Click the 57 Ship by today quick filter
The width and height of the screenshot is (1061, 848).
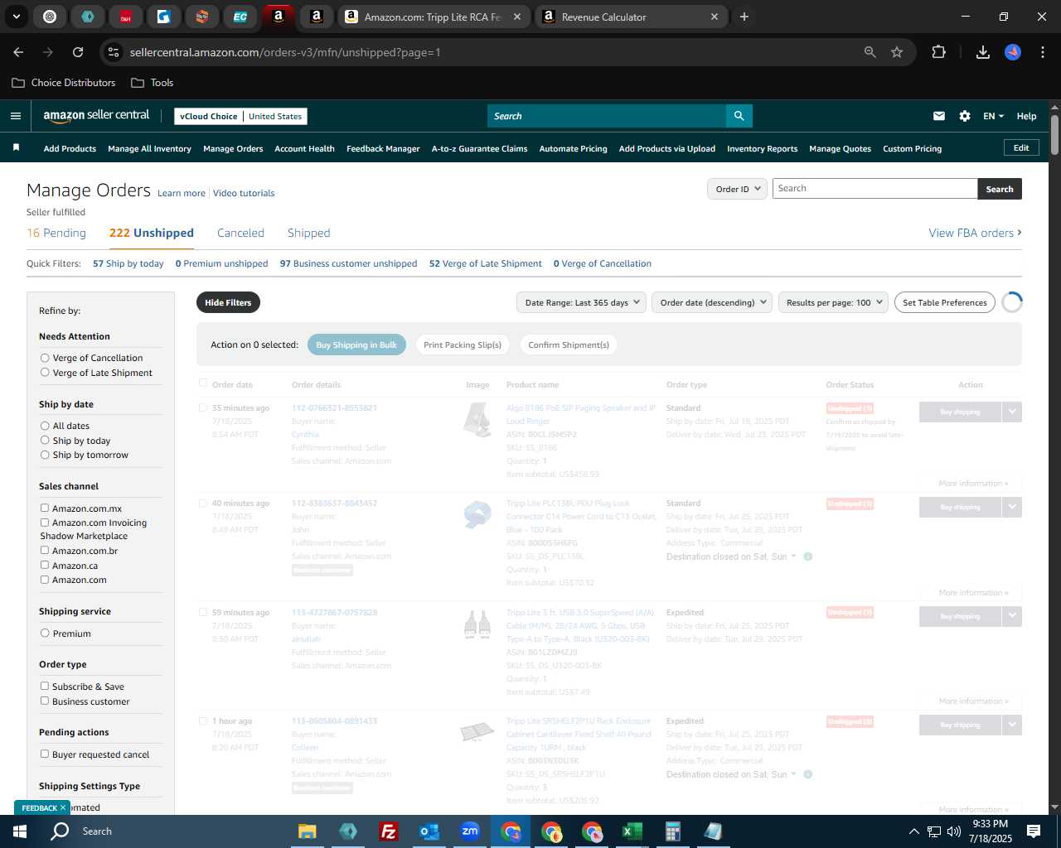point(128,263)
